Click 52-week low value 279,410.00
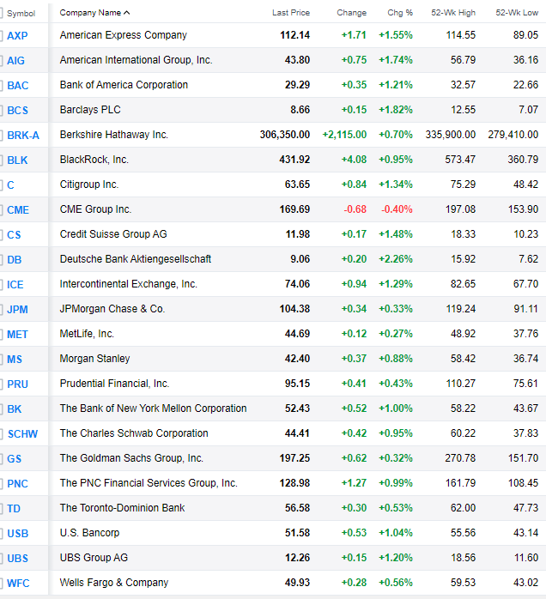 [x=513, y=135]
